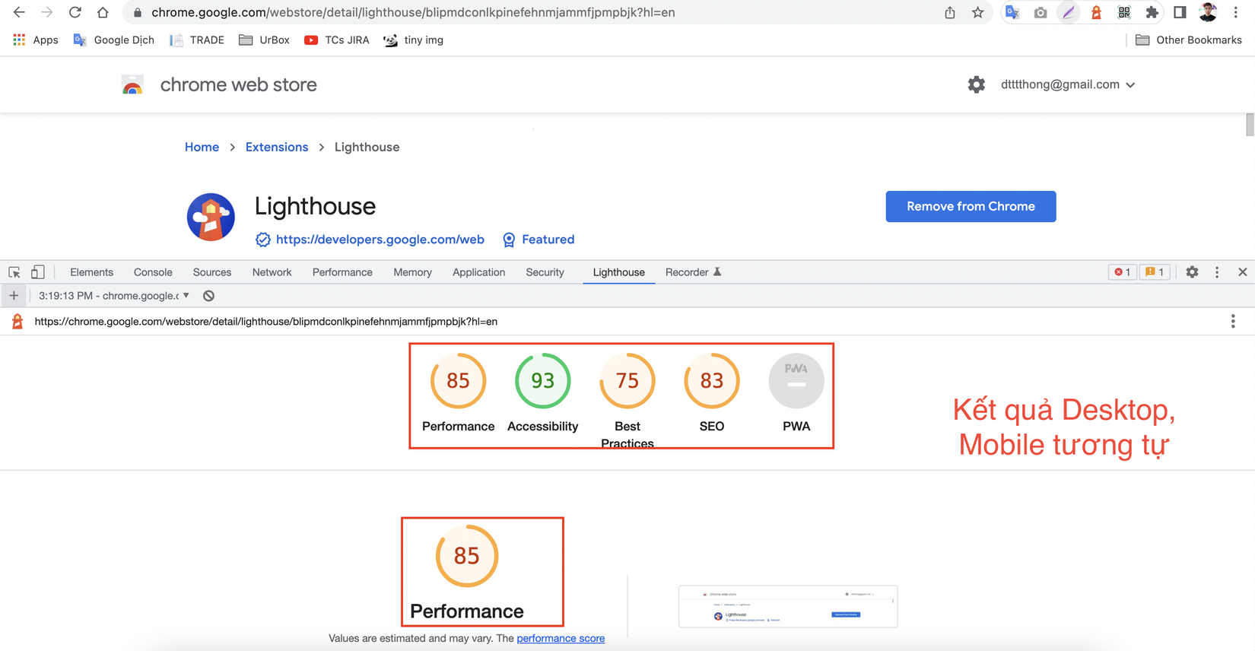Start a new Lighthouse report plus icon
1255x651 pixels.
click(14, 296)
